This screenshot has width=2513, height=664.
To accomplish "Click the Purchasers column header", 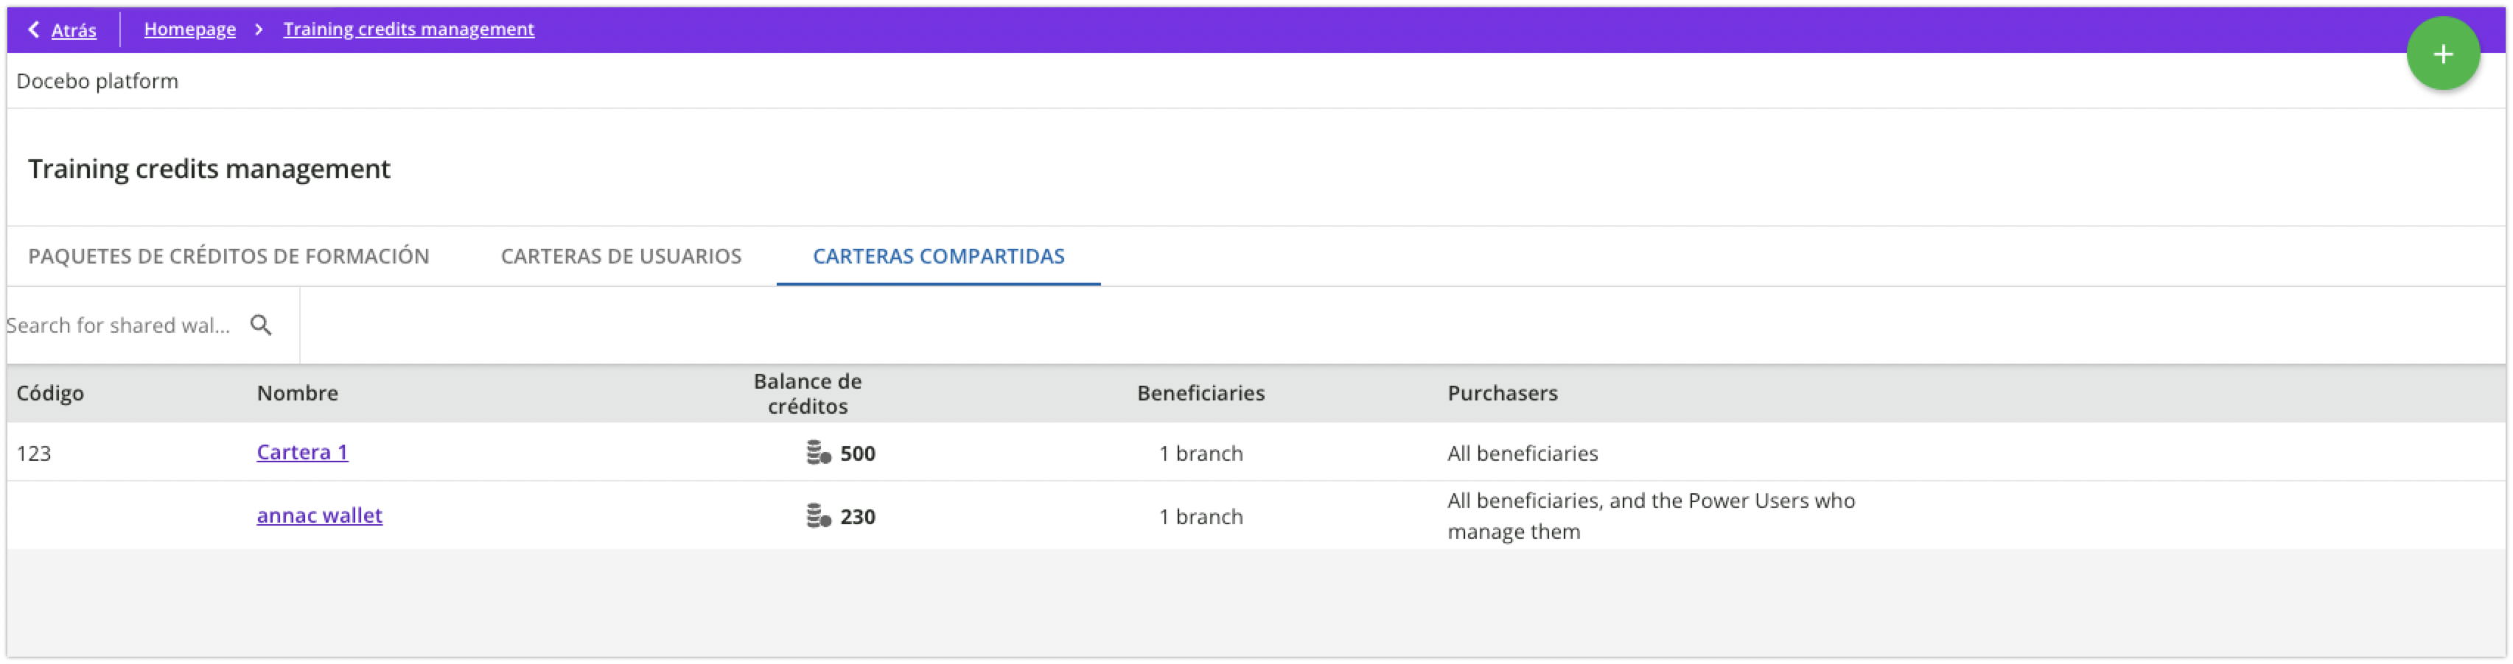I will coord(1501,393).
